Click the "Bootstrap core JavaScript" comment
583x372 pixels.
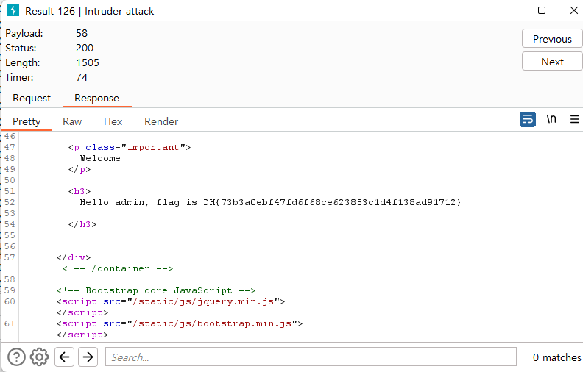[x=156, y=290]
